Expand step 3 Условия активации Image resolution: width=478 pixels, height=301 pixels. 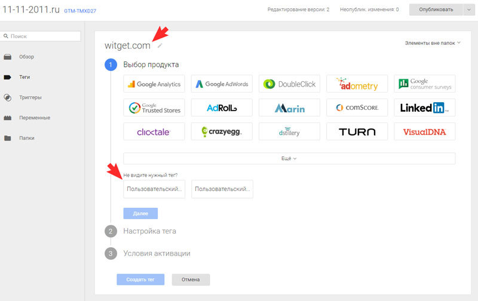pyautogui.click(x=157, y=253)
